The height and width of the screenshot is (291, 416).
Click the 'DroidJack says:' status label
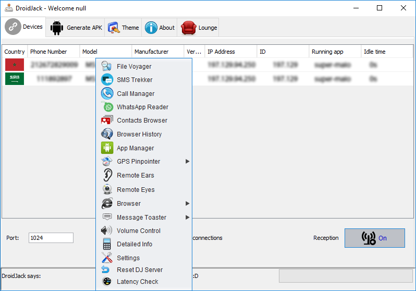21,276
